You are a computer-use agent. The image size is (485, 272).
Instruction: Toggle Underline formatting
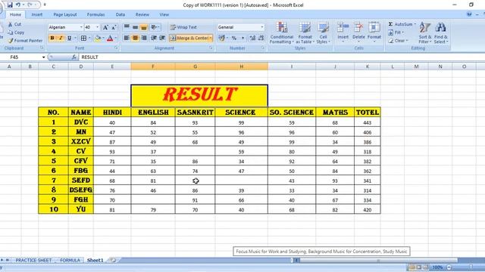(x=69, y=39)
